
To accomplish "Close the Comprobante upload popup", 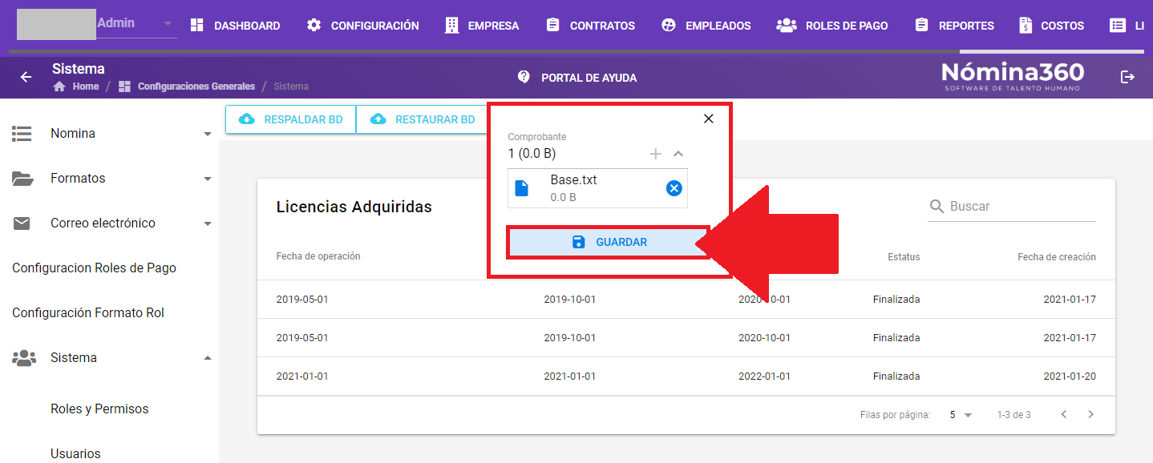I will (708, 119).
